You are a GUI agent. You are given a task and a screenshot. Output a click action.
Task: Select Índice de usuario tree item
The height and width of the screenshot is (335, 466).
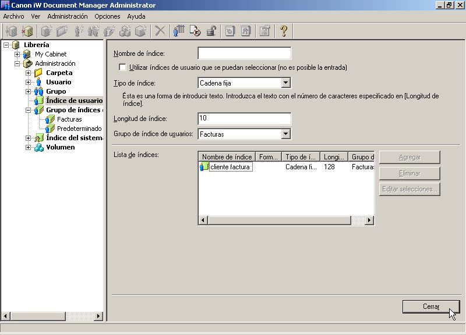point(75,101)
